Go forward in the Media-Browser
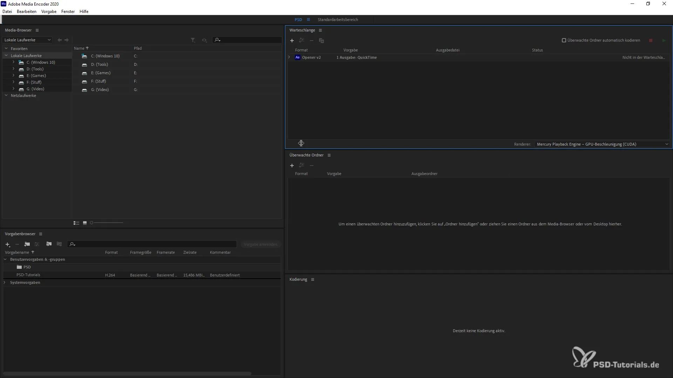Image resolution: width=673 pixels, height=378 pixels. (67, 40)
